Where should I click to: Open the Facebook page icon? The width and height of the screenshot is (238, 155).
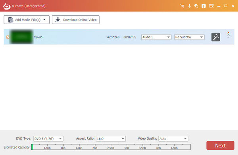(x=203, y=6)
